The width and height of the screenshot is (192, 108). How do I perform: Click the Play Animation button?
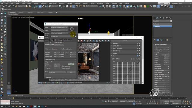152,101
